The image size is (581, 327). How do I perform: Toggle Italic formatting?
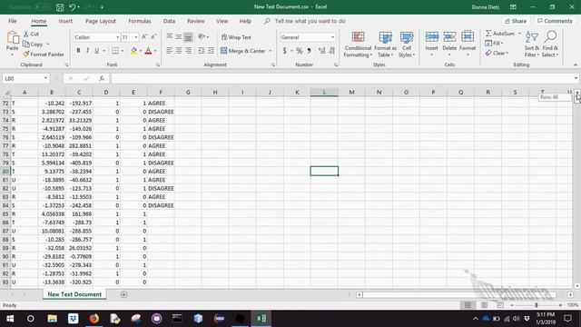(x=87, y=51)
